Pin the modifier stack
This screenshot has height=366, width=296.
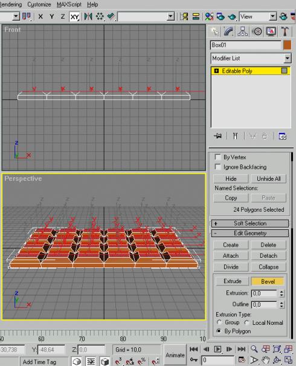[x=218, y=136]
